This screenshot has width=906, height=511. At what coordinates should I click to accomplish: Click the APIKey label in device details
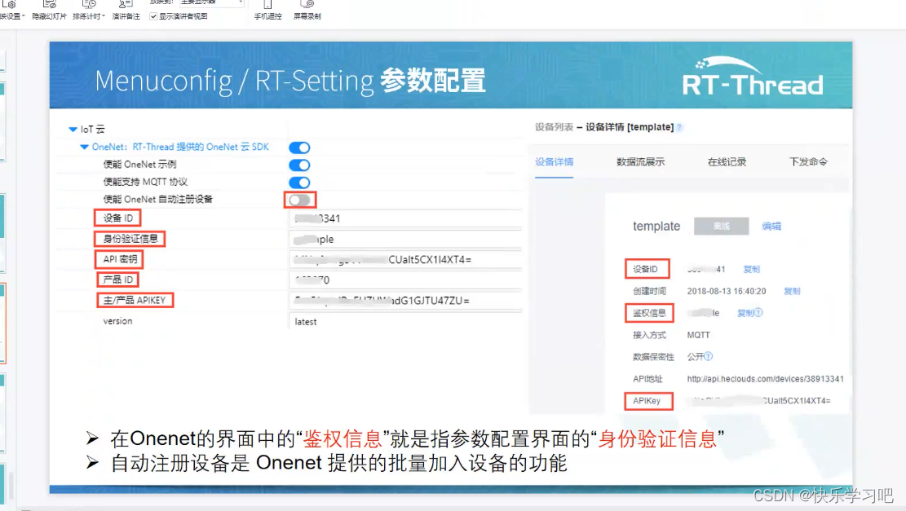[x=647, y=401]
